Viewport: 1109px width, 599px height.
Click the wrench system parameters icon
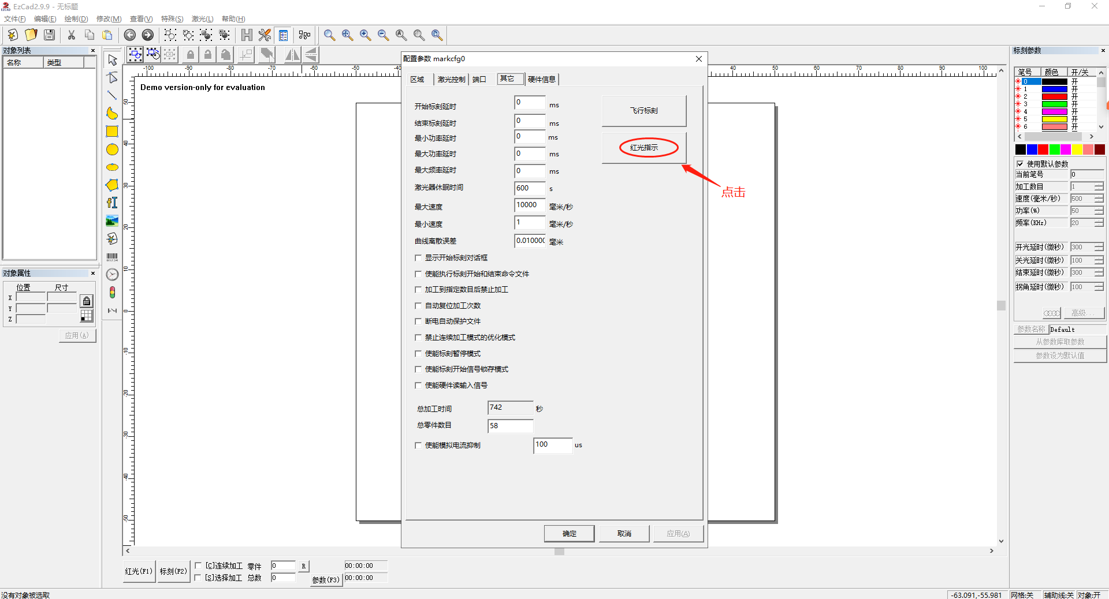(x=265, y=35)
